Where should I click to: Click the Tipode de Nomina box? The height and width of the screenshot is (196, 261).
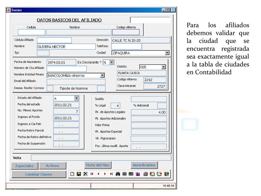[101, 89]
